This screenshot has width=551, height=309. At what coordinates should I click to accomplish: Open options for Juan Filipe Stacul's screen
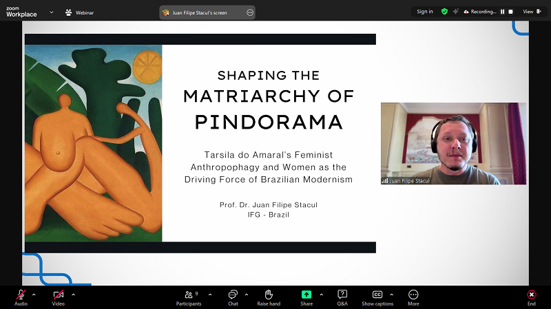(x=249, y=12)
